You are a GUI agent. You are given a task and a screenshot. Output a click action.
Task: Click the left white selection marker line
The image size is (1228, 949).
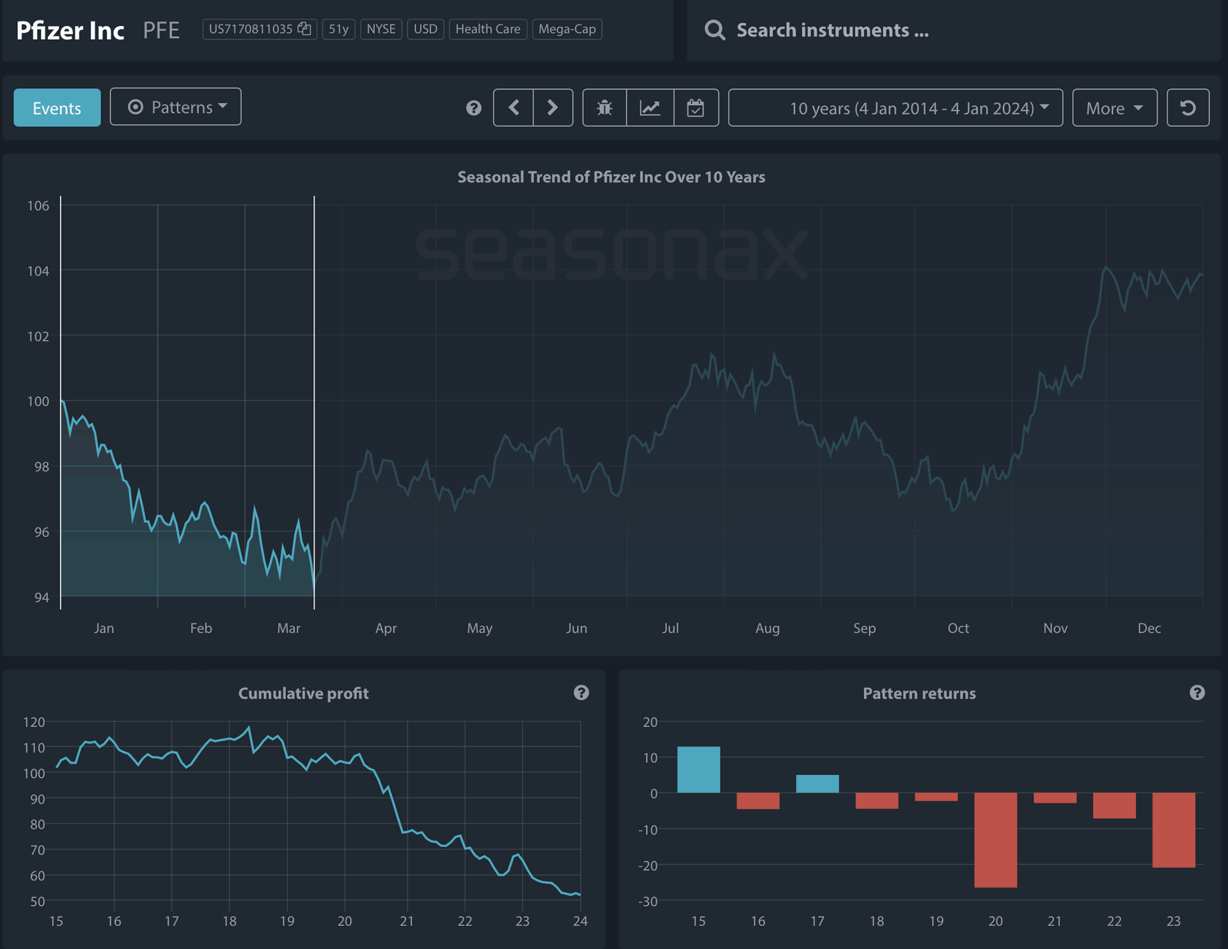click(61, 402)
